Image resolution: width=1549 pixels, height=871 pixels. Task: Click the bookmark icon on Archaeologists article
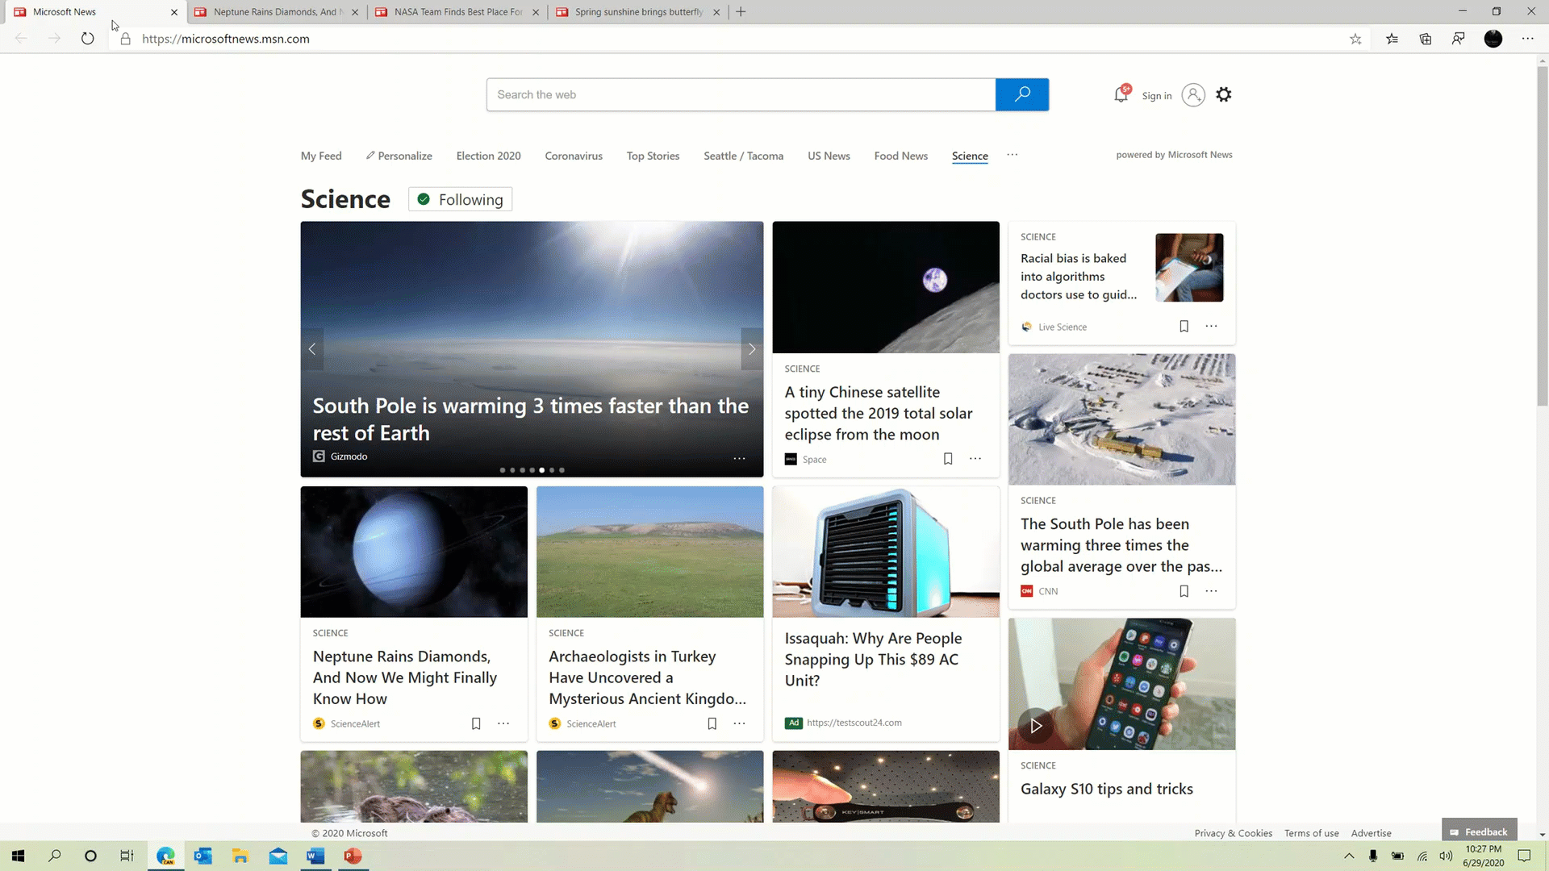pos(712,723)
